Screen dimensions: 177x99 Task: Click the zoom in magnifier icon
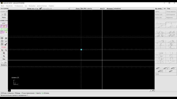click(2, 50)
